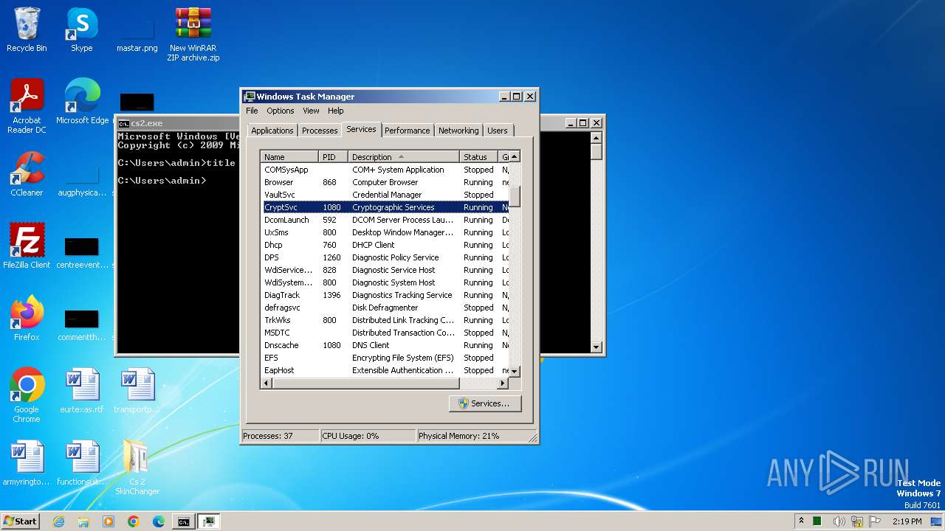Screen dimensions: 945x531
Task: Sort services by Name column
Action: coord(290,157)
